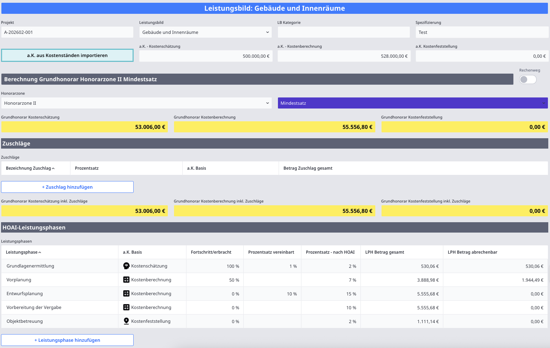Screen dimensions: 550x348
Task: Expand the Mindestsatz dropdown
Action: coord(413,103)
